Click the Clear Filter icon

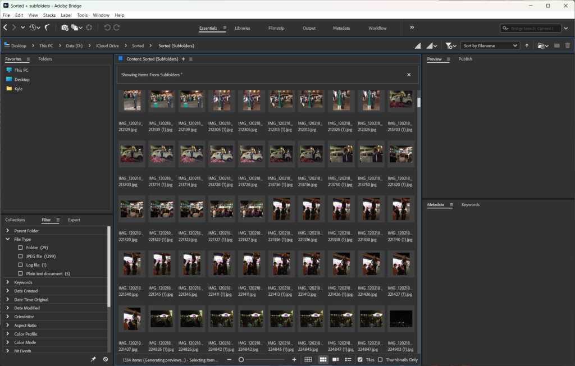[105, 359]
